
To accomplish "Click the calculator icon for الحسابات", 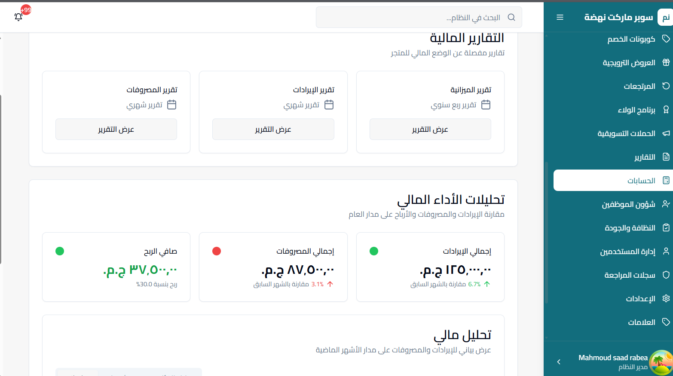I will coord(666,180).
